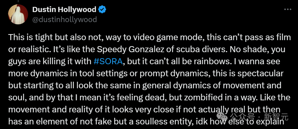Click the 公众号 · 新智元 watermark text

[254, 116]
